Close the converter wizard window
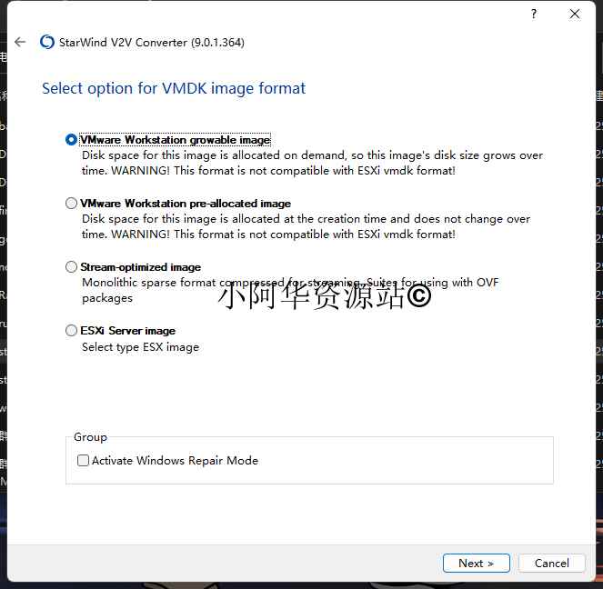 click(x=575, y=14)
